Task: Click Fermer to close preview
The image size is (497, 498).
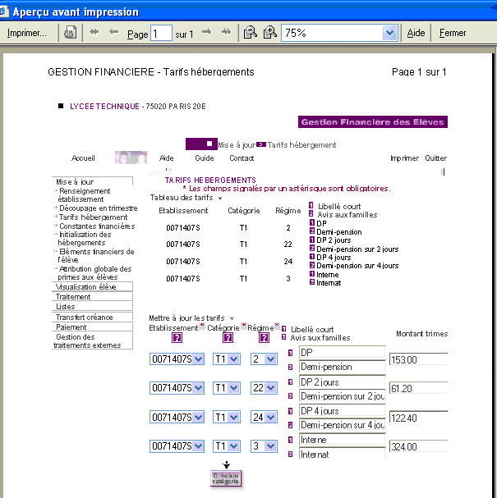Action: 453,33
